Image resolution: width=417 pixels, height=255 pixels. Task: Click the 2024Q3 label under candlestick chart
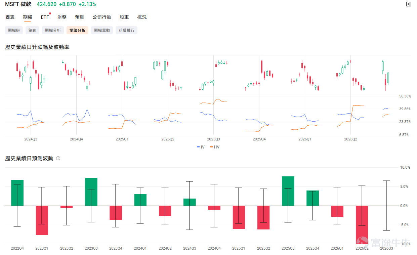31,139
